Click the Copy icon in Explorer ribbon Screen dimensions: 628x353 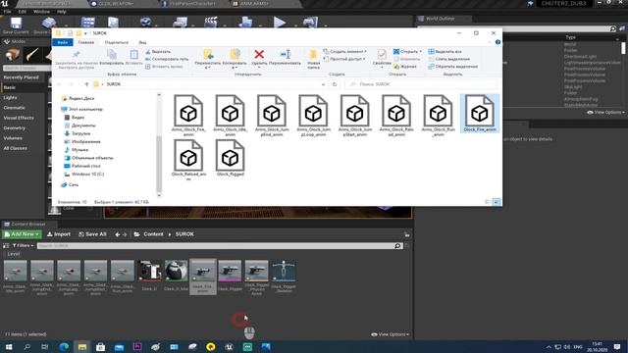[x=111, y=54]
